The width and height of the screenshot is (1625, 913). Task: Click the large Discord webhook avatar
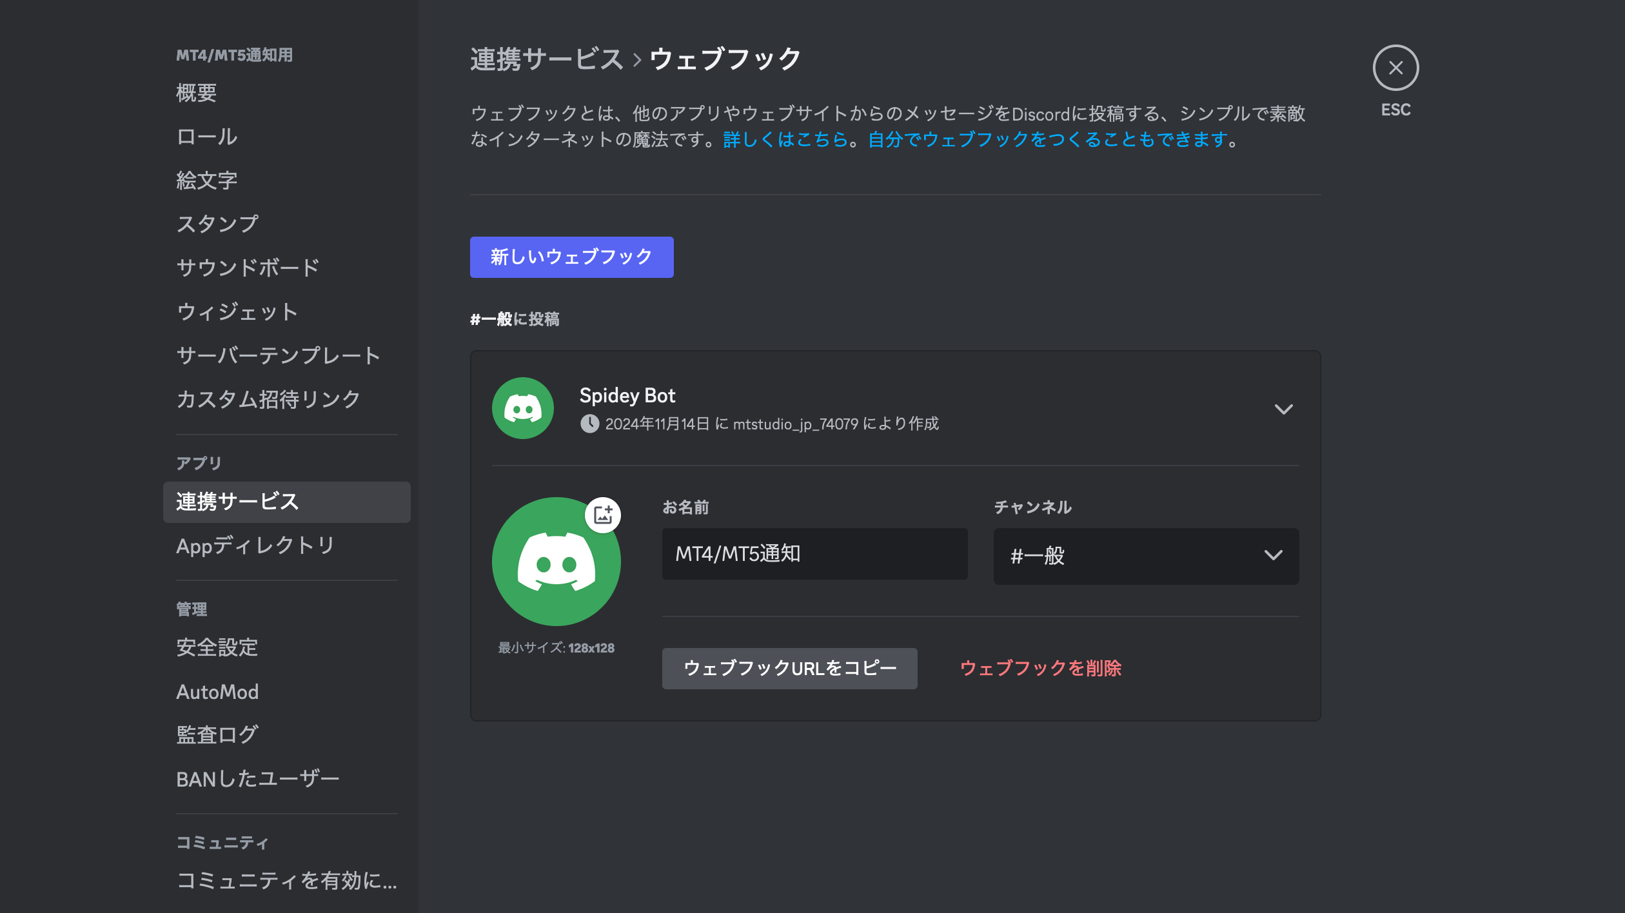(556, 562)
